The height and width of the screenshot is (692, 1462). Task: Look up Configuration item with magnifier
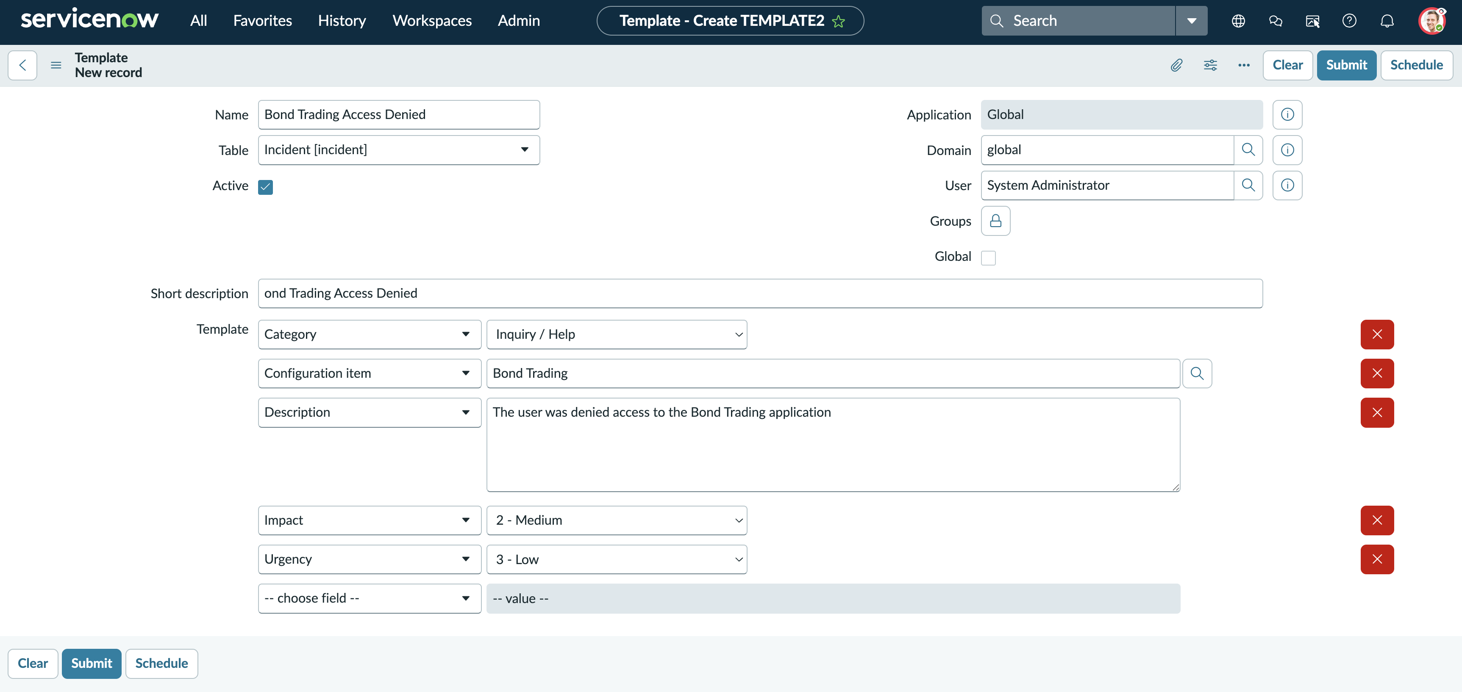point(1197,373)
